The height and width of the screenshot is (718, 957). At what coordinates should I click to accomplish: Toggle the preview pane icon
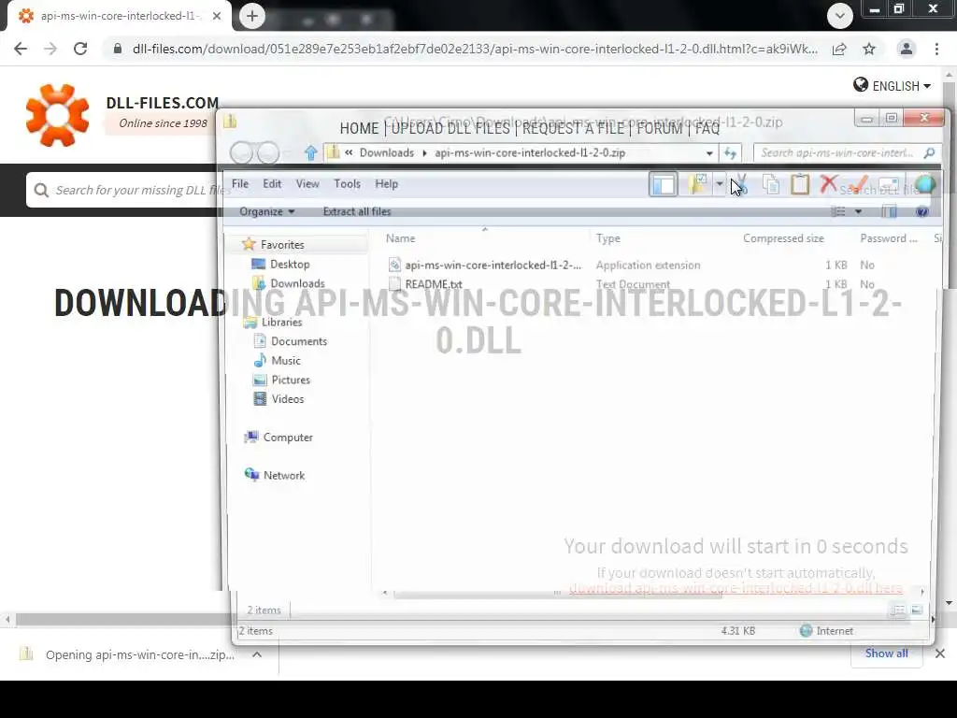tap(889, 211)
